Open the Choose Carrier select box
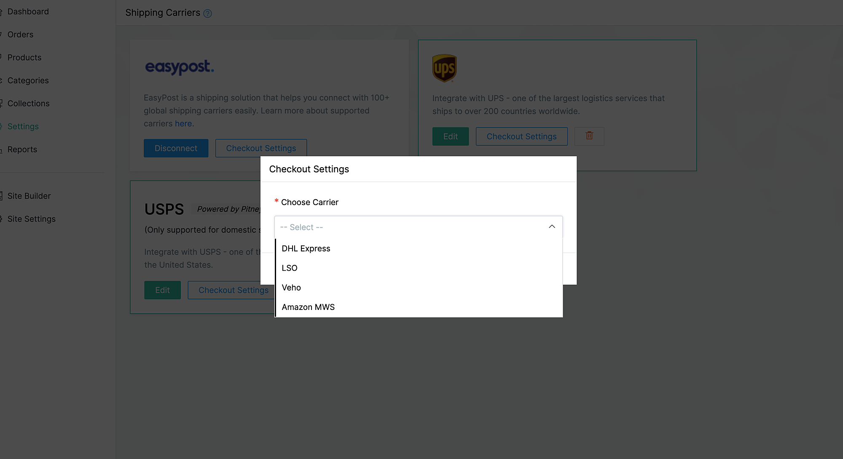The image size is (843, 459). point(418,227)
